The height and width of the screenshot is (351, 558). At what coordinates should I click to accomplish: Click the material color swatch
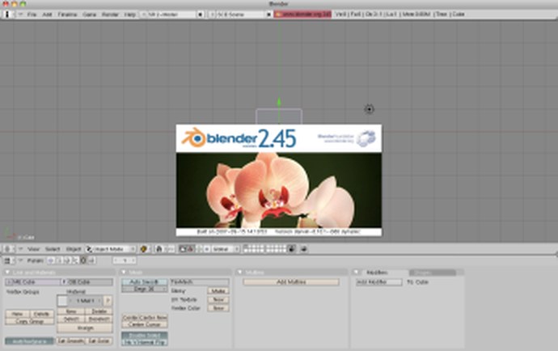pyautogui.click(x=62, y=301)
